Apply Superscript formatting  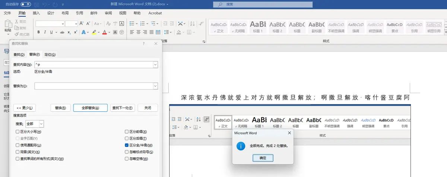tap(76, 32)
